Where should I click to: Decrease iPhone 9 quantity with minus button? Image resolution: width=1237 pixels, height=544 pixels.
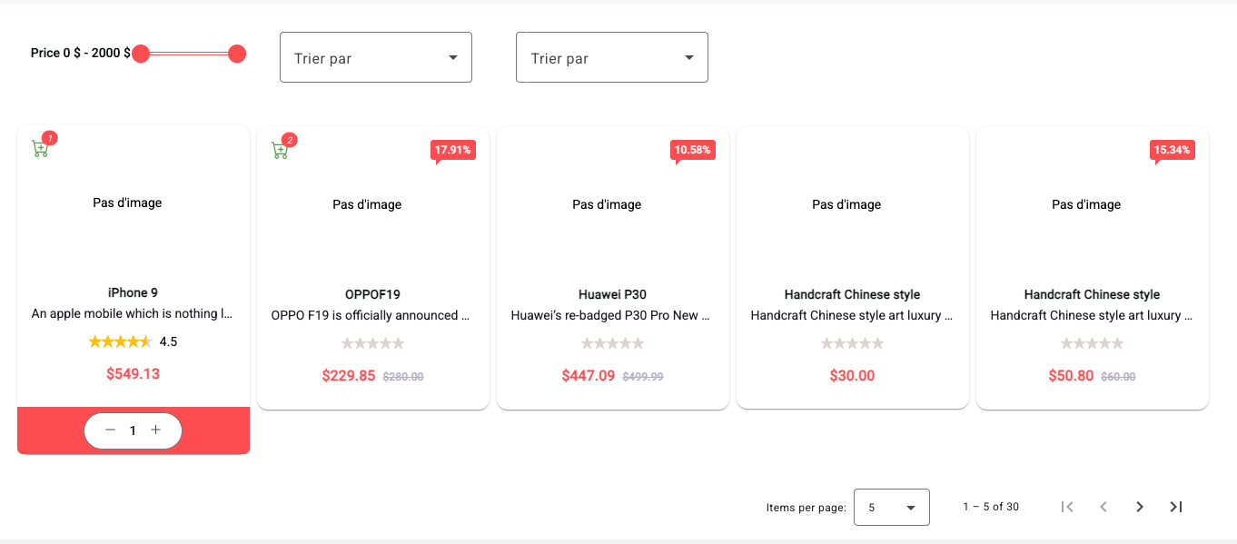(x=110, y=430)
